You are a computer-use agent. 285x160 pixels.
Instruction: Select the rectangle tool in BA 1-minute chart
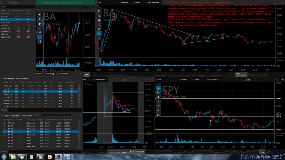click(x=99, y=38)
